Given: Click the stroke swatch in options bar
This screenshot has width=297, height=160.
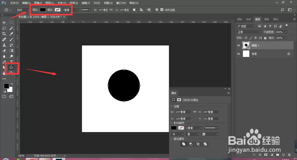Looking at the screenshot, I should tap(57, 10).
